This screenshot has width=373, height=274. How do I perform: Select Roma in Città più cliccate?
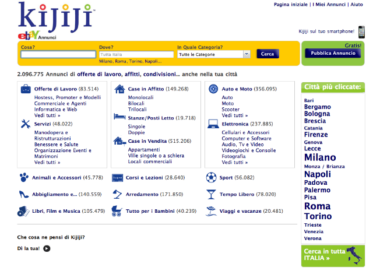coord(317,206)
